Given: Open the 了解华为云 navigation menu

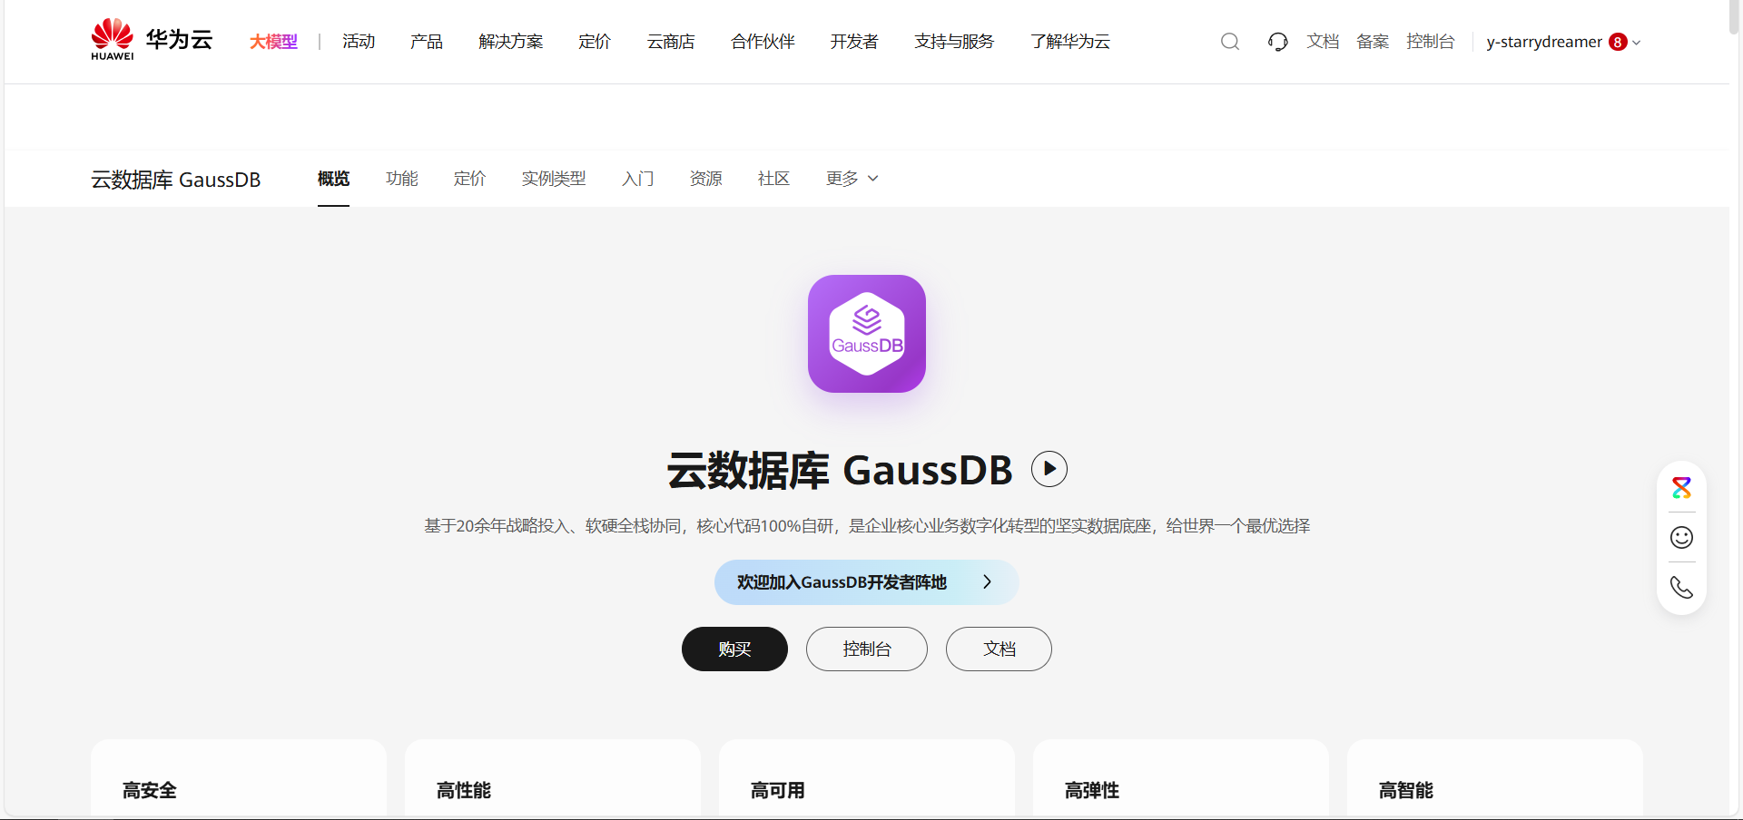Looking at the screenshot, I should coord(1070,42).
